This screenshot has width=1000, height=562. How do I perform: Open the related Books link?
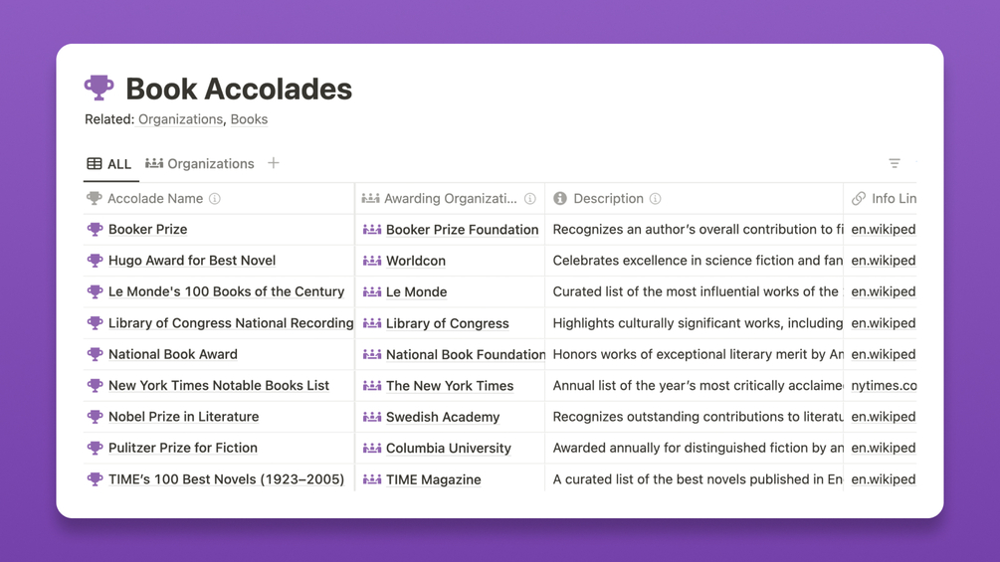(249, 119)
